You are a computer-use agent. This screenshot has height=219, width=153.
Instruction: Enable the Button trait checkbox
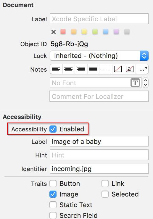point(53,183)
